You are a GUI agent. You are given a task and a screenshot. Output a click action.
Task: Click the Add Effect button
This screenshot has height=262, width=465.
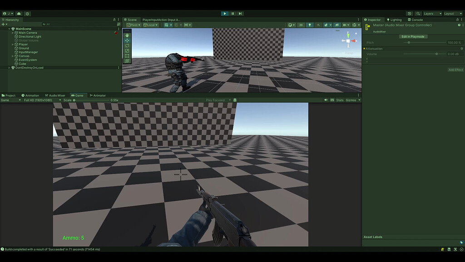pyautogui.click(x=455, y=70)
